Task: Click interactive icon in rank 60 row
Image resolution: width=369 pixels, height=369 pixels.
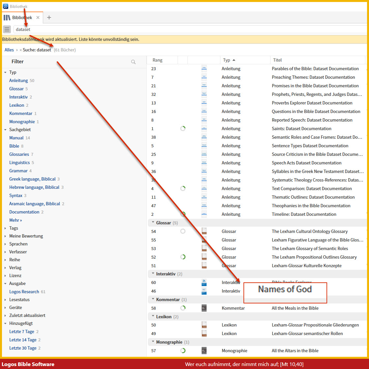Action: [x=204, y=282]
